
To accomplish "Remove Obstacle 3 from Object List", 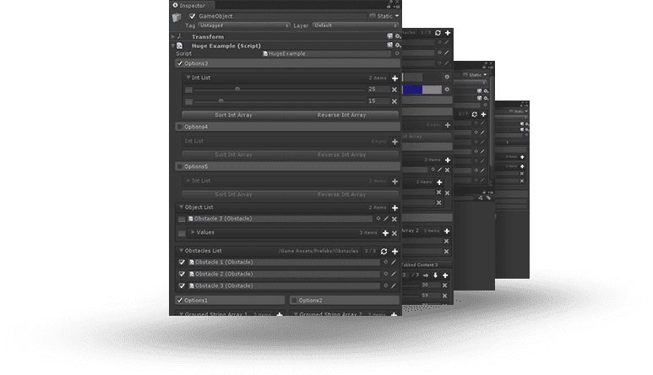I will [395, 219].
